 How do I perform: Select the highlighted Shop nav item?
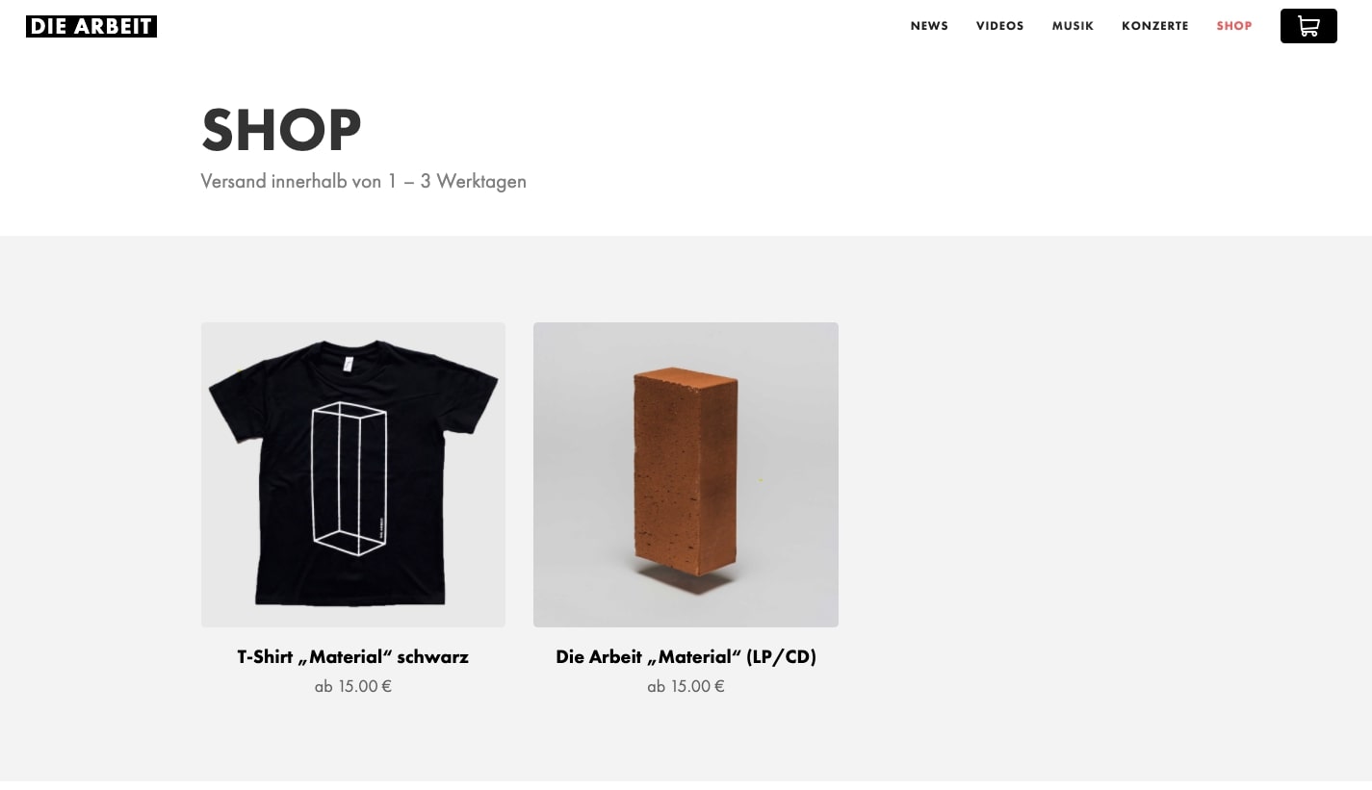[1234, 26]
